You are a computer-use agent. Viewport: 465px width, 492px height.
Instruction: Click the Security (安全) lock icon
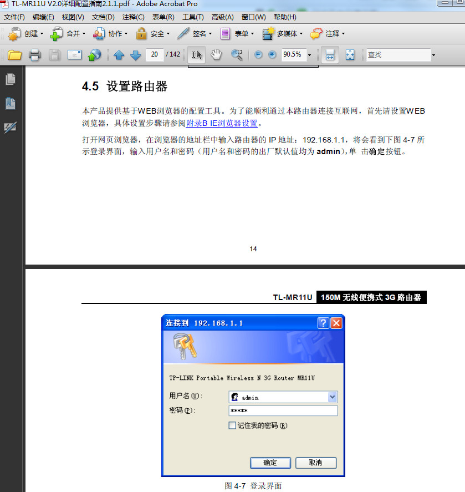pyautogui.click(x=141, y=34)
